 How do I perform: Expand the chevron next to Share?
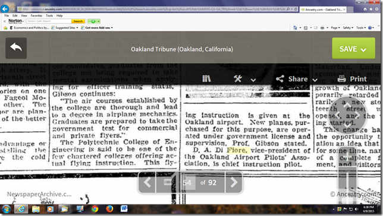[315, 80]
